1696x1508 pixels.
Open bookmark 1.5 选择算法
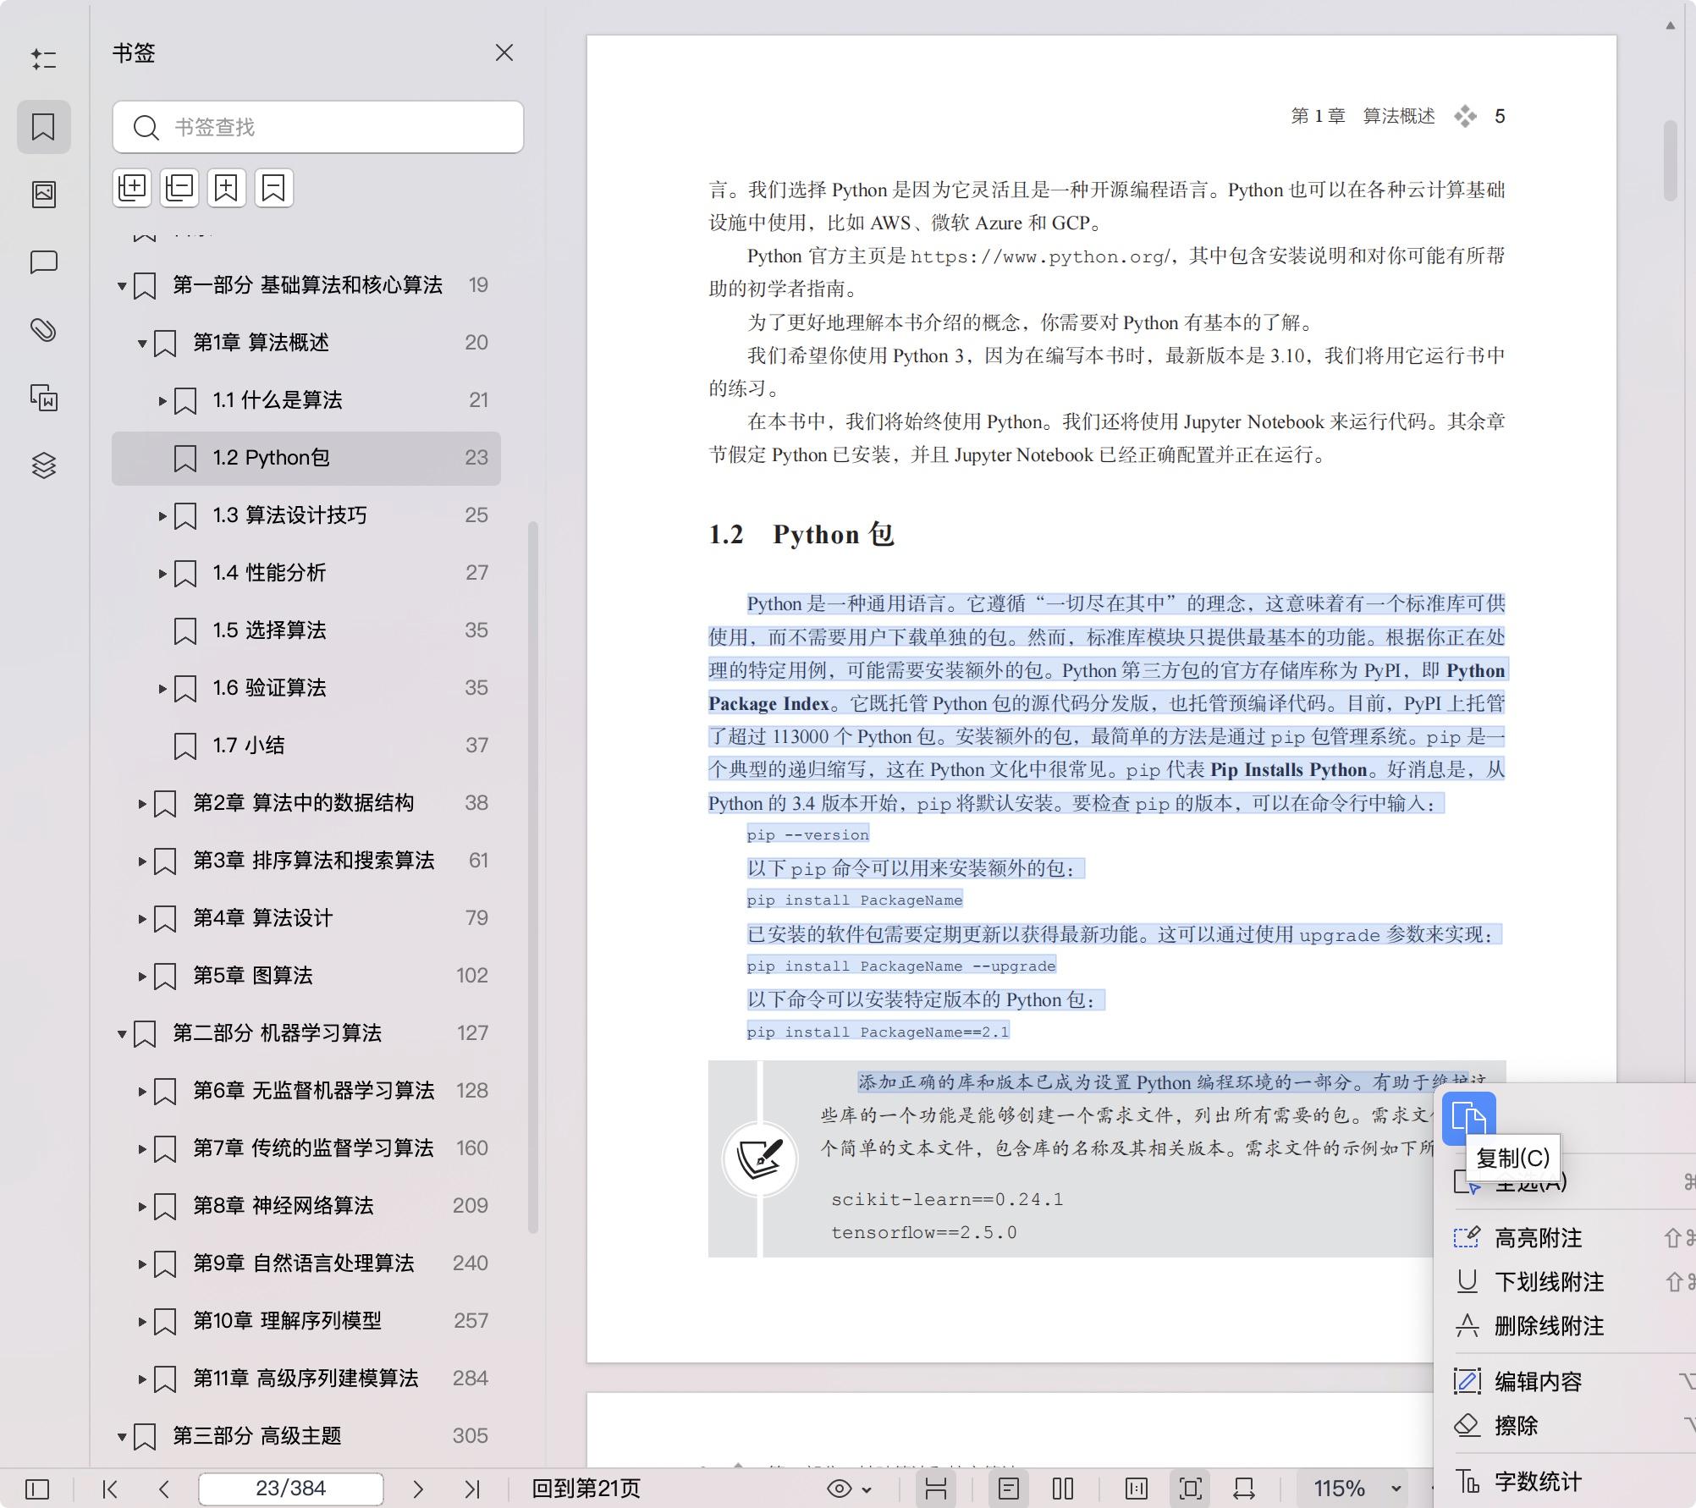click(268, 630)
